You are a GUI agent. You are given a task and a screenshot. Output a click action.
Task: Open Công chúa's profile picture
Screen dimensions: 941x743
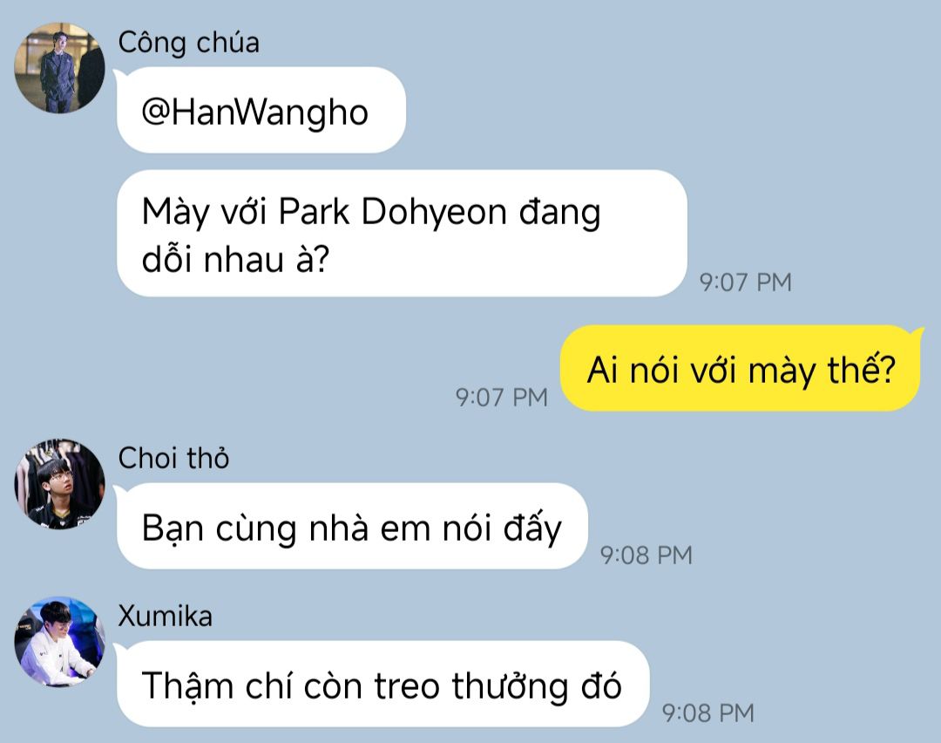[59, 68]
